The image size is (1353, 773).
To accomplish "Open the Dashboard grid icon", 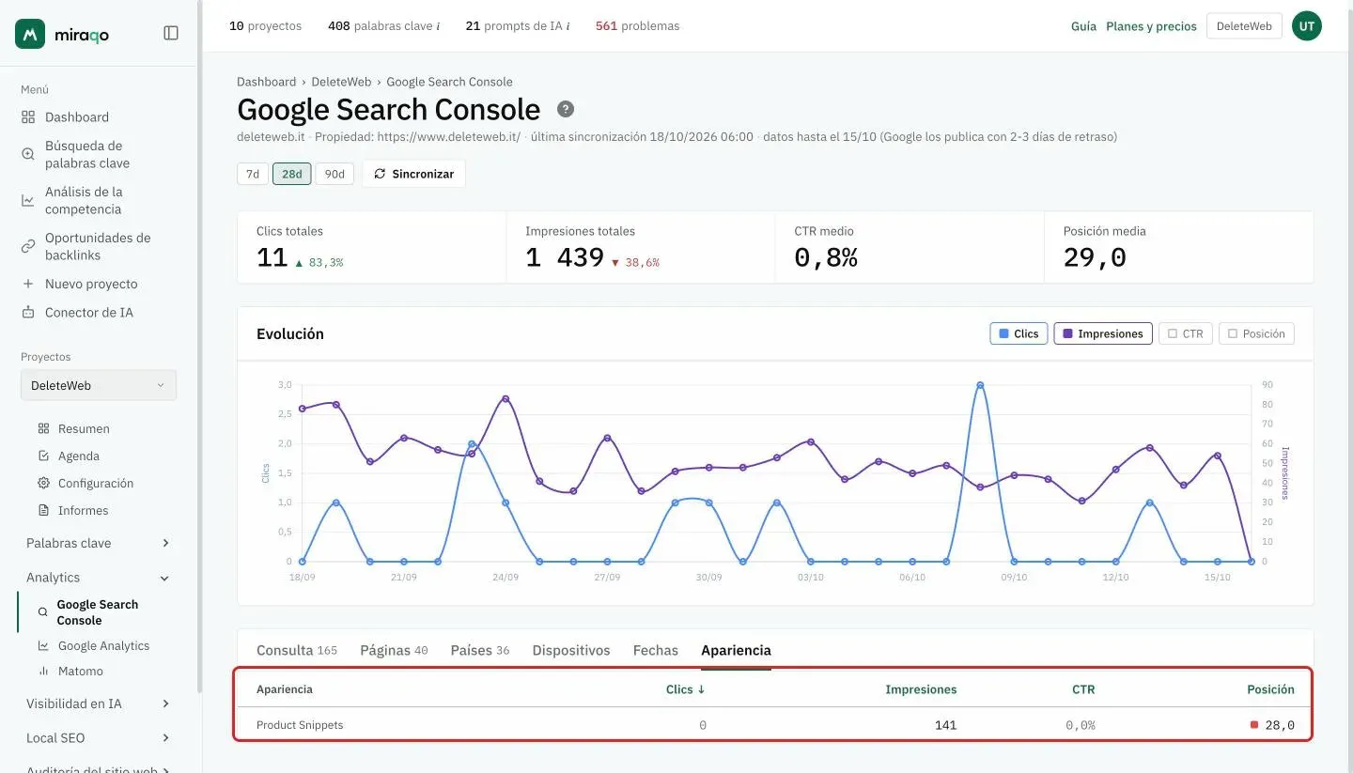I will pyautogui.click(x=28, y=117).
